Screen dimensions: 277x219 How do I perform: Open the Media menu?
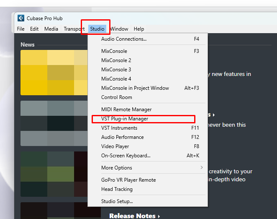[x=51, y=29]
